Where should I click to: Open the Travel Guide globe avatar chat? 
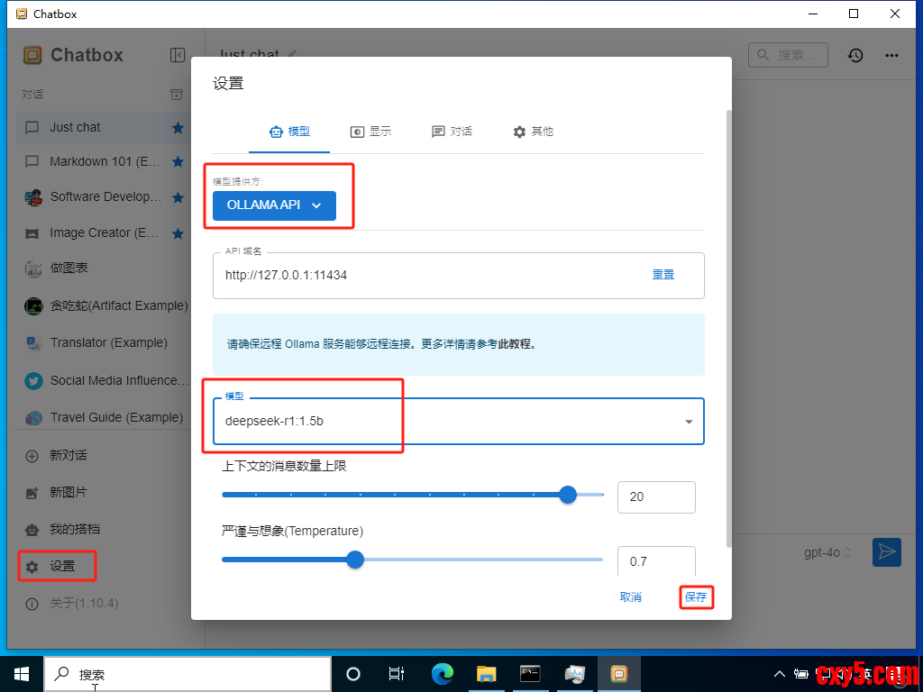(x=33, y=418)
